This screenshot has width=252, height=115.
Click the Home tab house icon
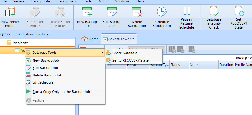click(x=85, y=39)
